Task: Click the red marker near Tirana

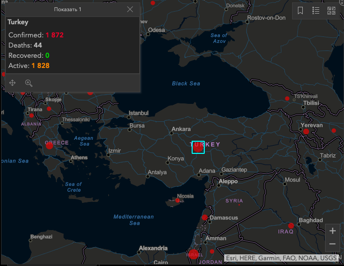Action: click(x=32, y=116)
